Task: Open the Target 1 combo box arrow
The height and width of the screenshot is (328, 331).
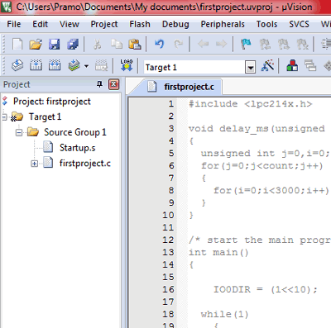Action: click(250, 67)
